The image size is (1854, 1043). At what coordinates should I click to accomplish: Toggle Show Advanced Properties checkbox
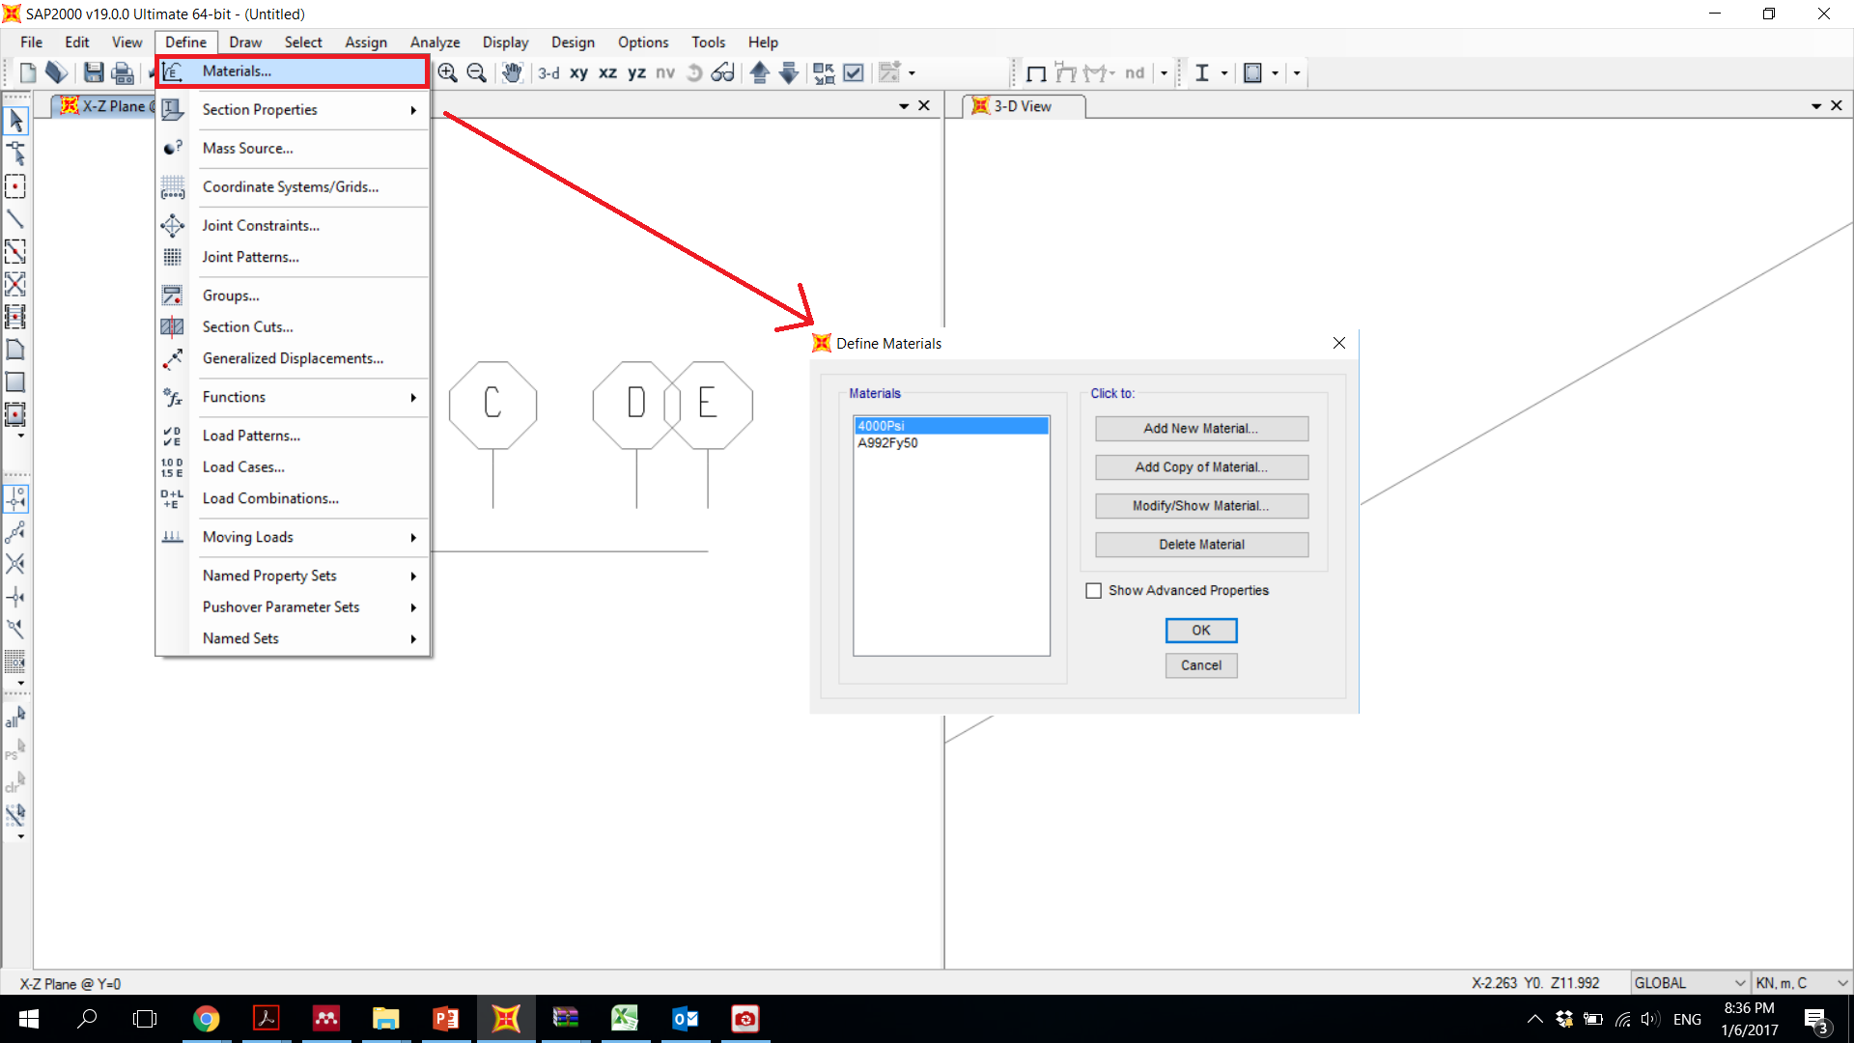pyautogui.click(x=1093, y=591)
